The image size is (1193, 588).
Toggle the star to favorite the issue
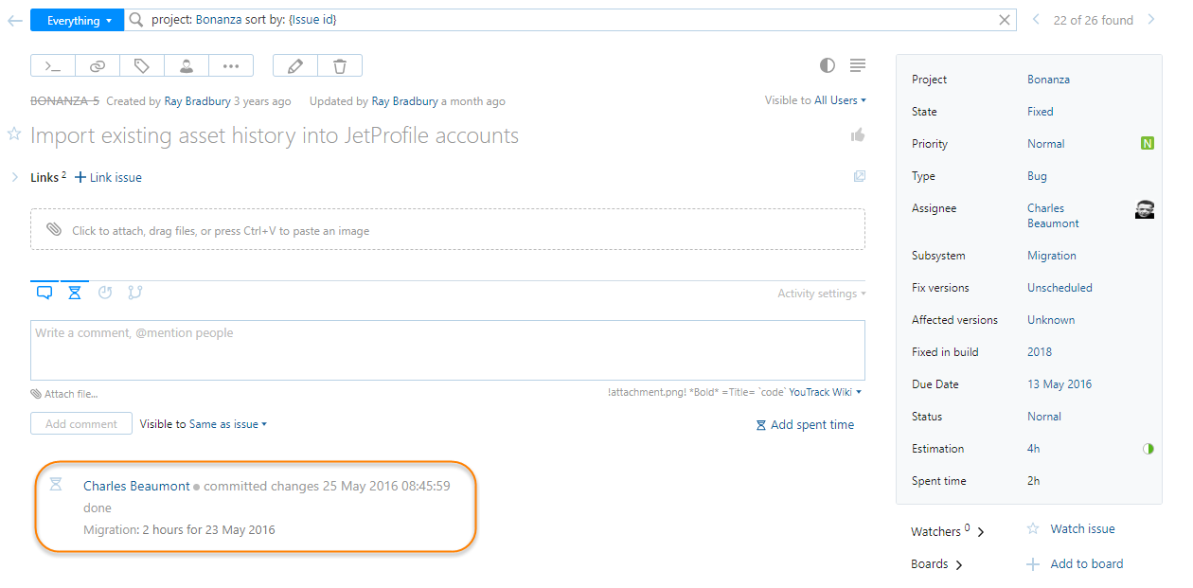[14, 135]
